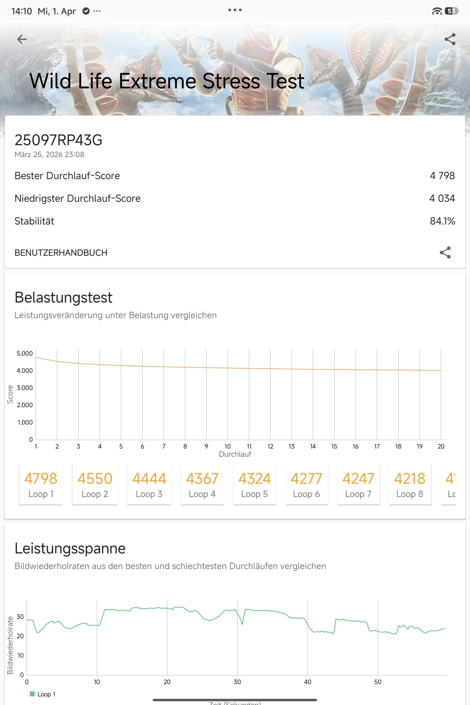
Task: Select the Loop 6 score card
Action: pos(306,484)
